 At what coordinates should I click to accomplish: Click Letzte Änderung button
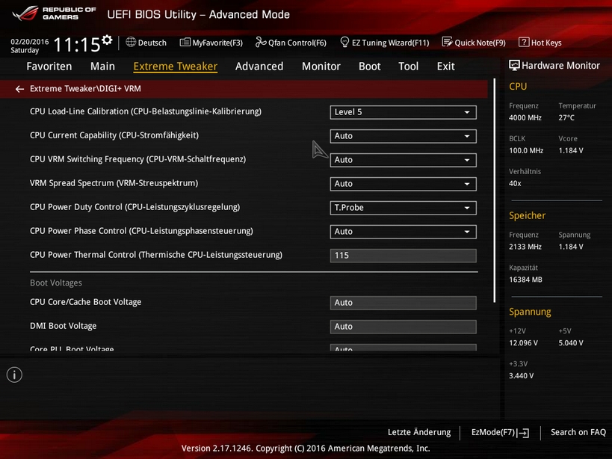(x=419, y=432)
